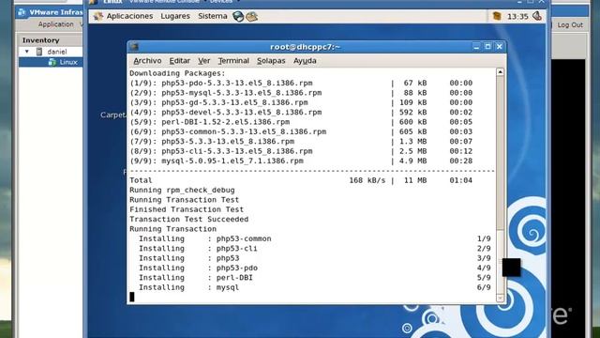Select the daniel host in Inventory
600x338 pixels.
(x=57, y=52)
